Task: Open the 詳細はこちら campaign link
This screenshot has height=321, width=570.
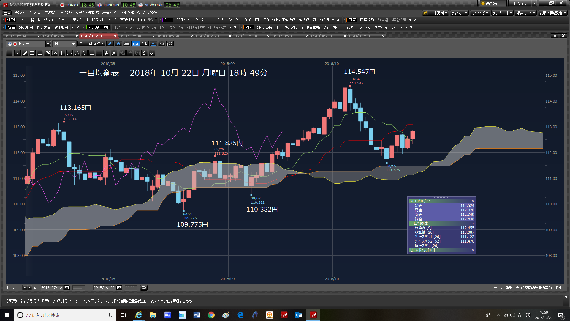Action: (x=181, y=301)
